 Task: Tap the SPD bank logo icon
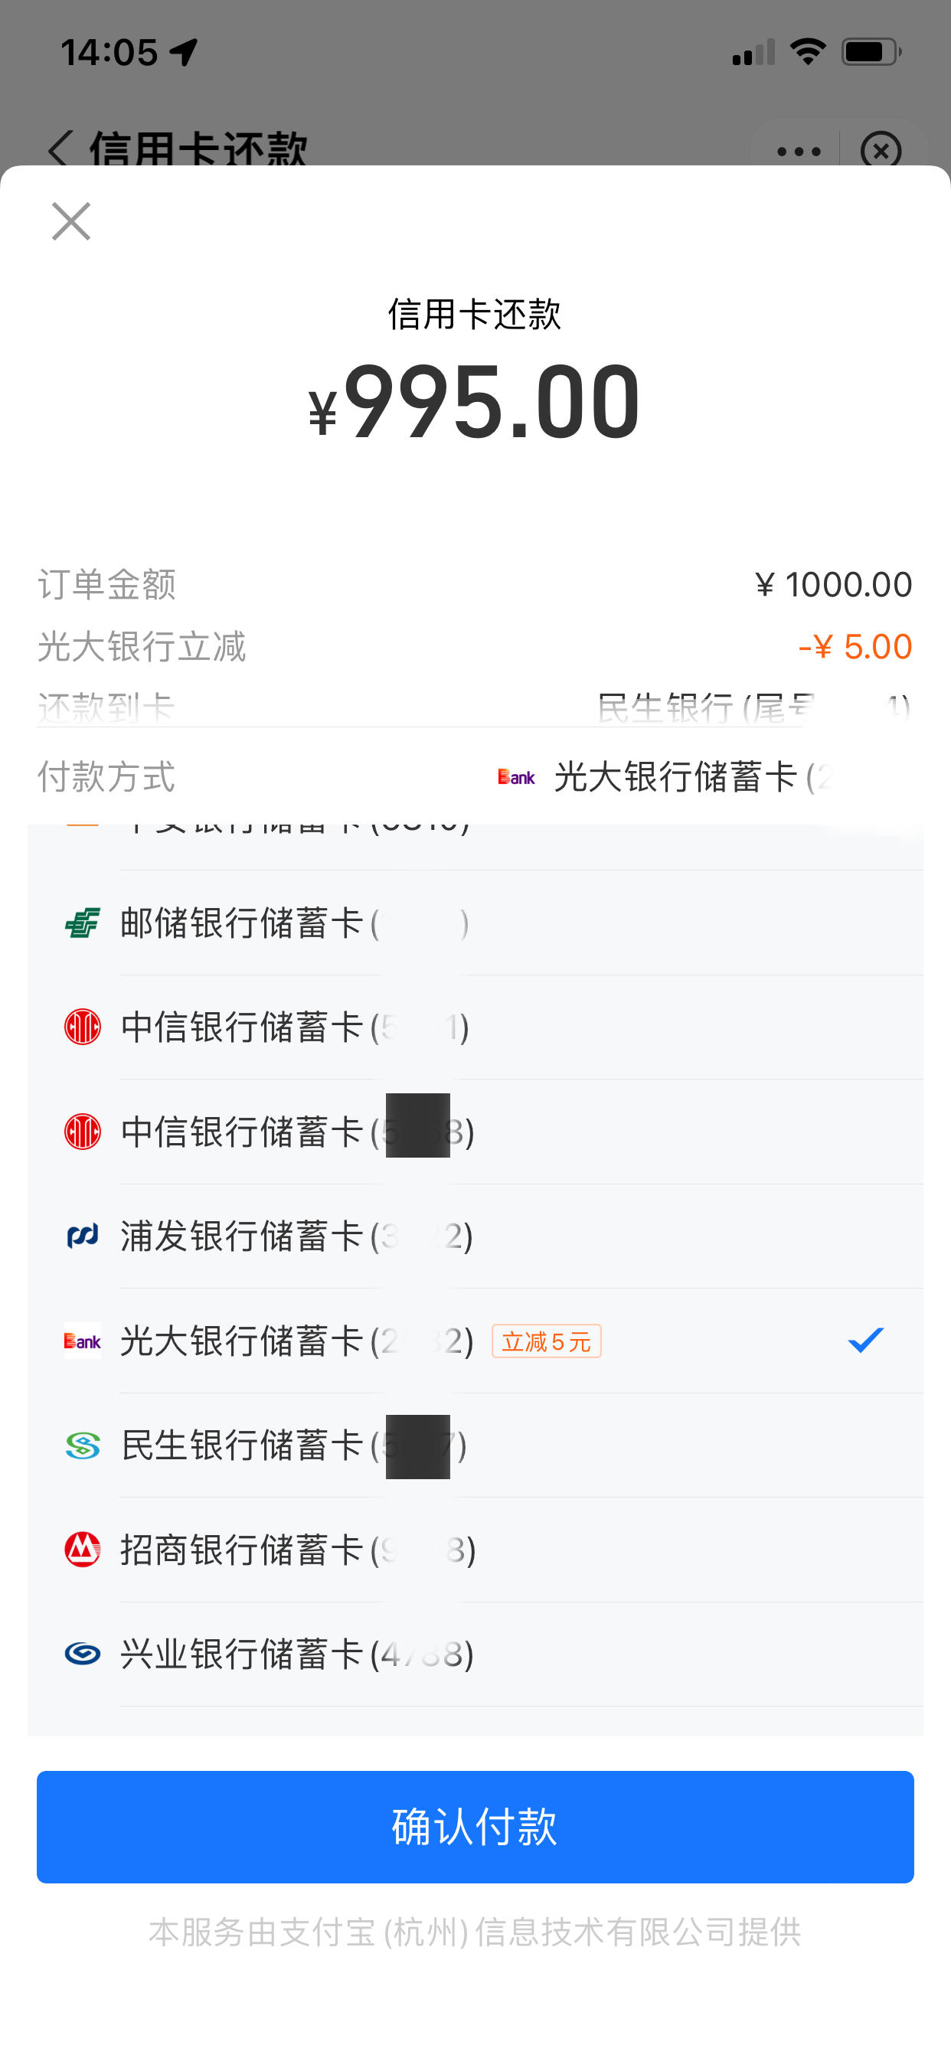tap(83, 1236)
